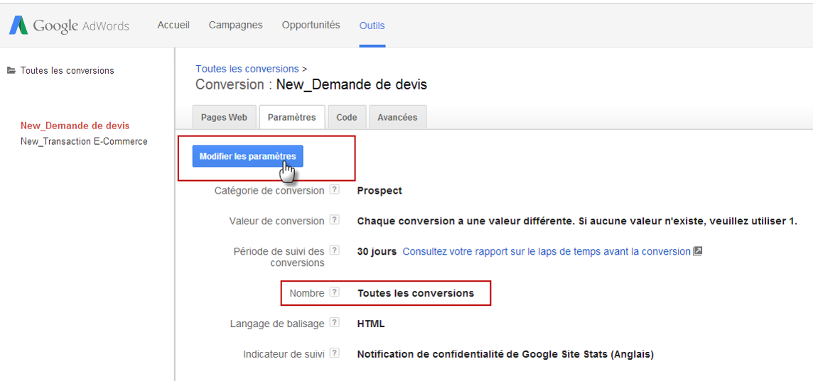Follow the Toutes les conversions breadcrumb link
This screenshot has height=381, width=813.
coord(247,69)
